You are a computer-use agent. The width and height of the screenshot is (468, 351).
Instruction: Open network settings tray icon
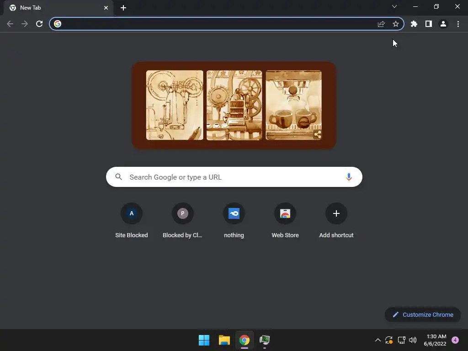click(x=401, y=340)
